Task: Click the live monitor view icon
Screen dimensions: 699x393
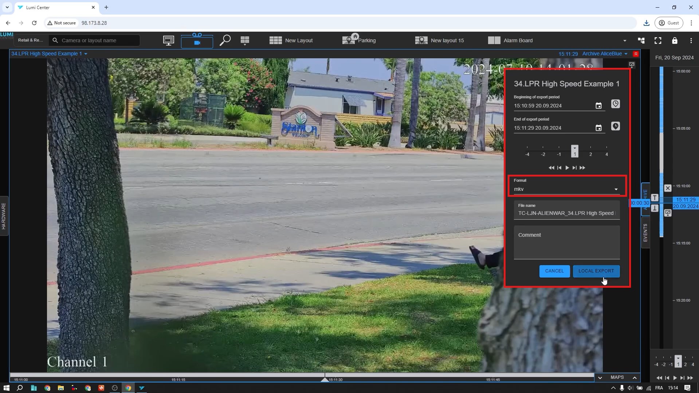Action: coord(168,40)
